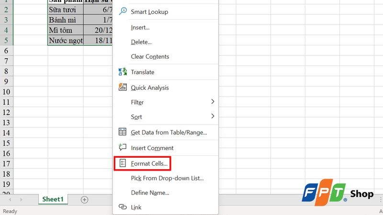Select cell containing Nước ngọt

(x=66, y=41)
